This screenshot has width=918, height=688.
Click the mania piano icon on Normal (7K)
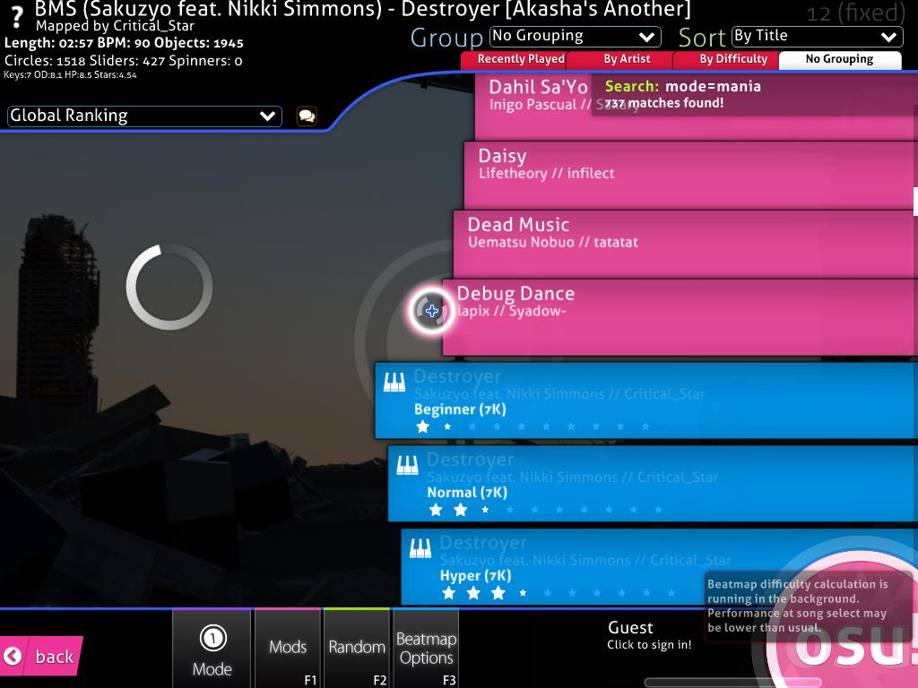(408, 466)
